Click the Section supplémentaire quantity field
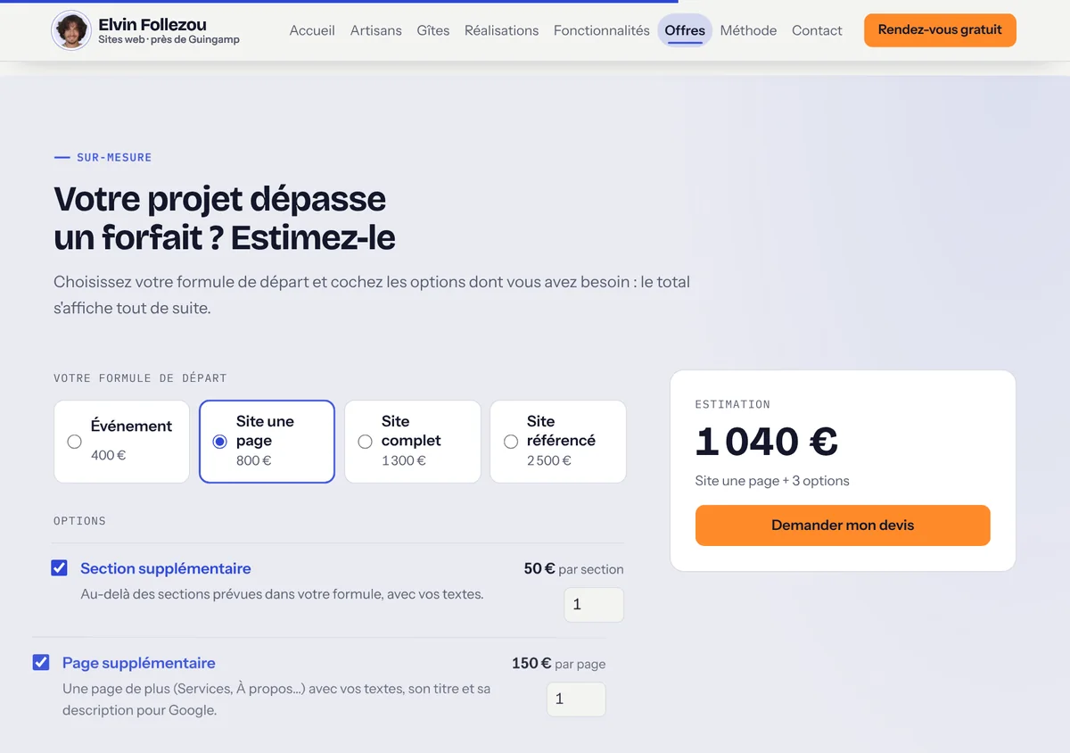 point(594,605)
